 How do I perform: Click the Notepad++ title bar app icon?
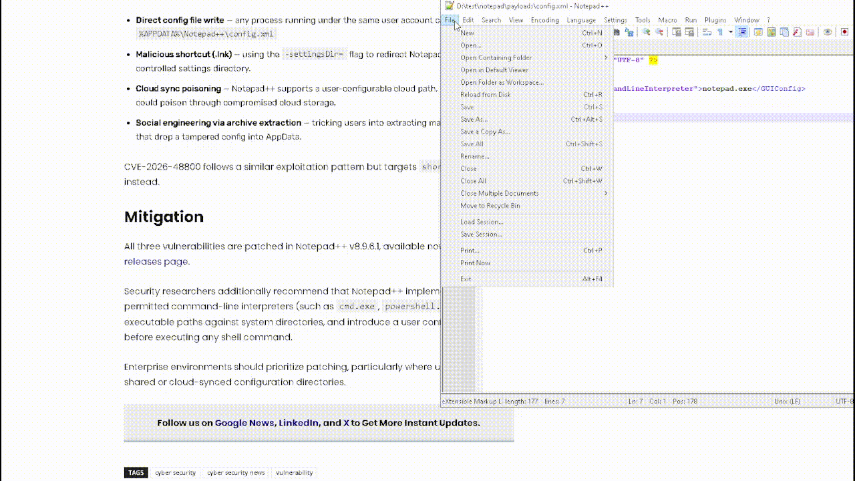[450, 5]
